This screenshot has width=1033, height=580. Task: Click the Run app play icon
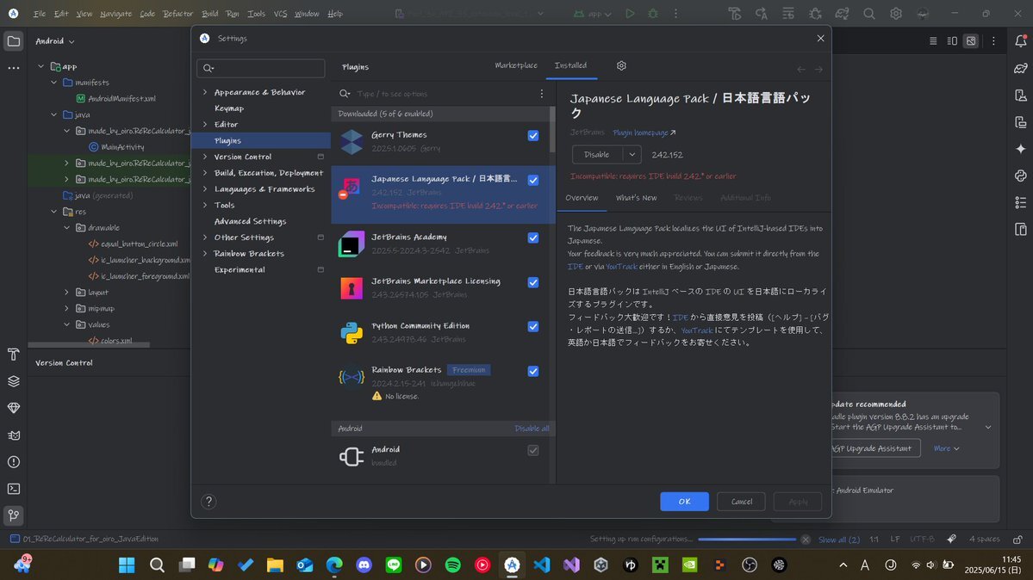pyautogui.click(x=630, y=13)
